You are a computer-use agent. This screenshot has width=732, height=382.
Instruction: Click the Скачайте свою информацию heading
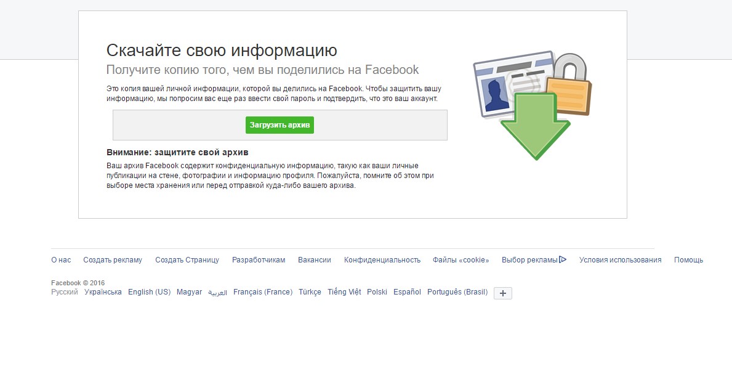(222, 51)
